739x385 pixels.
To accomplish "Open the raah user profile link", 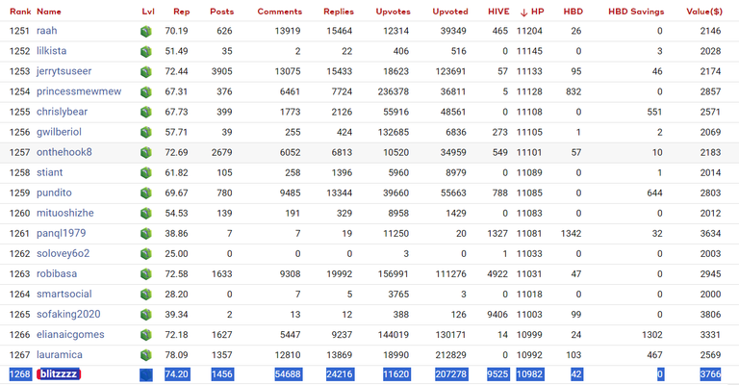I will tap(46, 31).
